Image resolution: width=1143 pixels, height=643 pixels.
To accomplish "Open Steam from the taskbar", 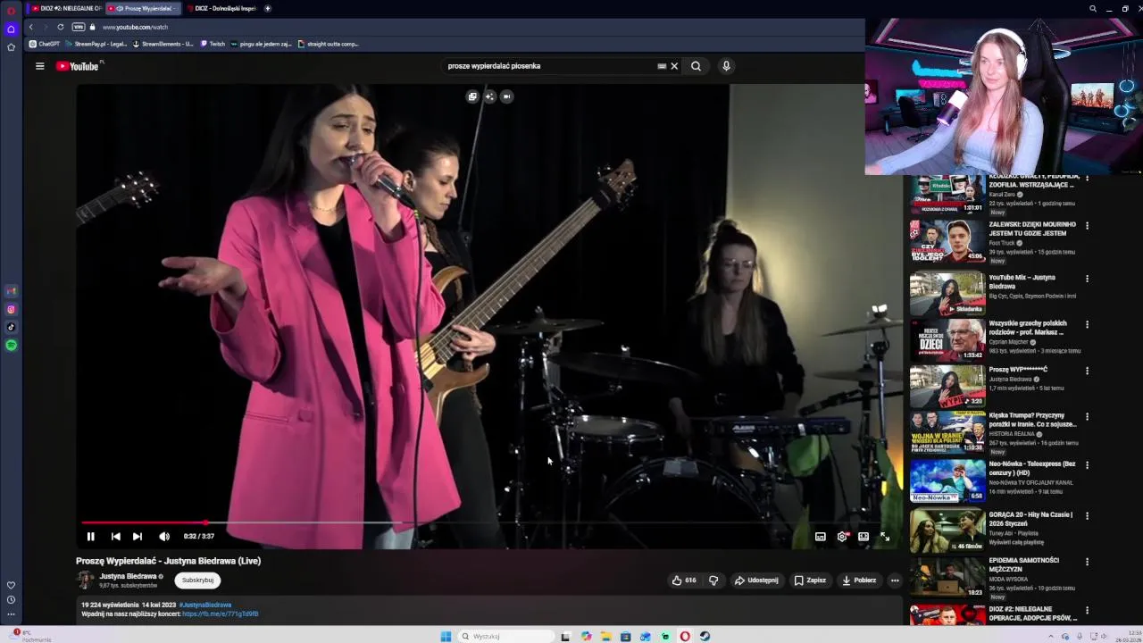I will point(705,636).
